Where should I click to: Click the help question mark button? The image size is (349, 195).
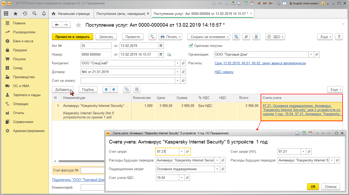[339, 37]
